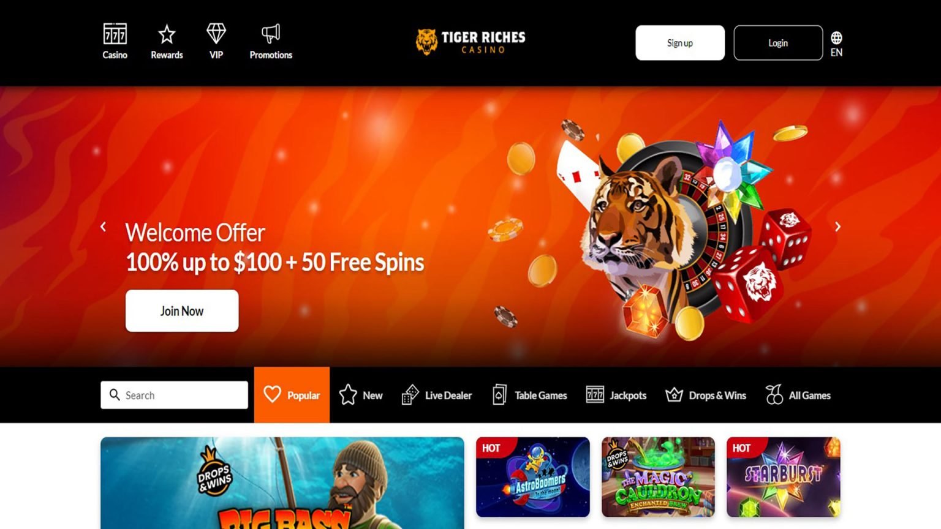Click the Join Now button
This screenshot has width=941, height=529.
coord(182,311)
